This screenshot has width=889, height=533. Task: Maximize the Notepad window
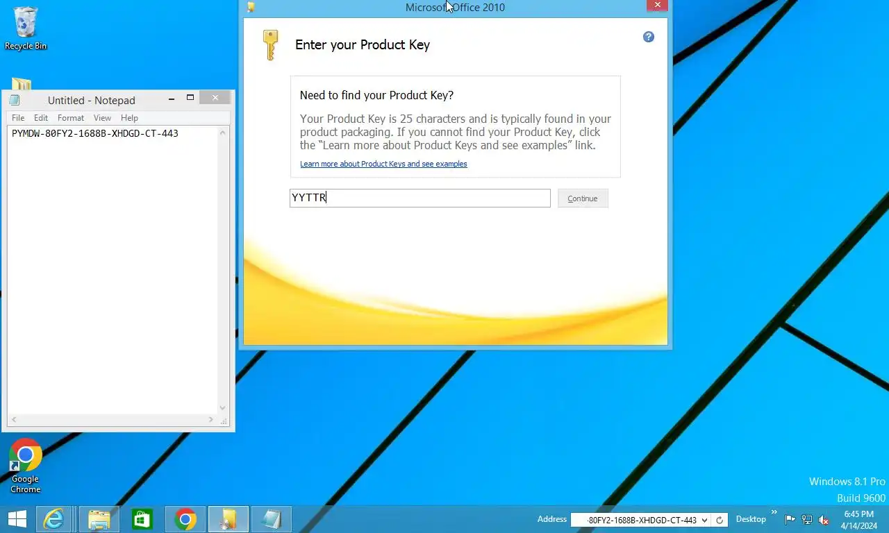[190, 99]
